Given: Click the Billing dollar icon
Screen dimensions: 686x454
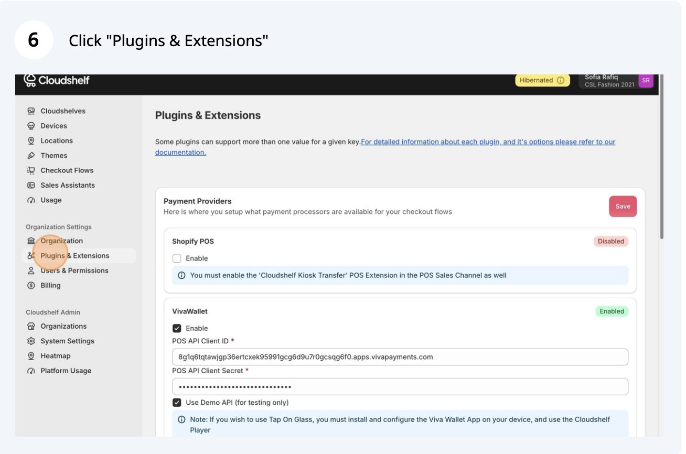Looking at the screenshot, I should coord(31,286).
